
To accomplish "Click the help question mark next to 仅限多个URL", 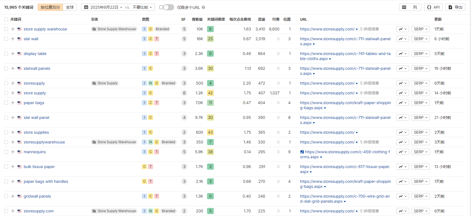I will 203,7.
